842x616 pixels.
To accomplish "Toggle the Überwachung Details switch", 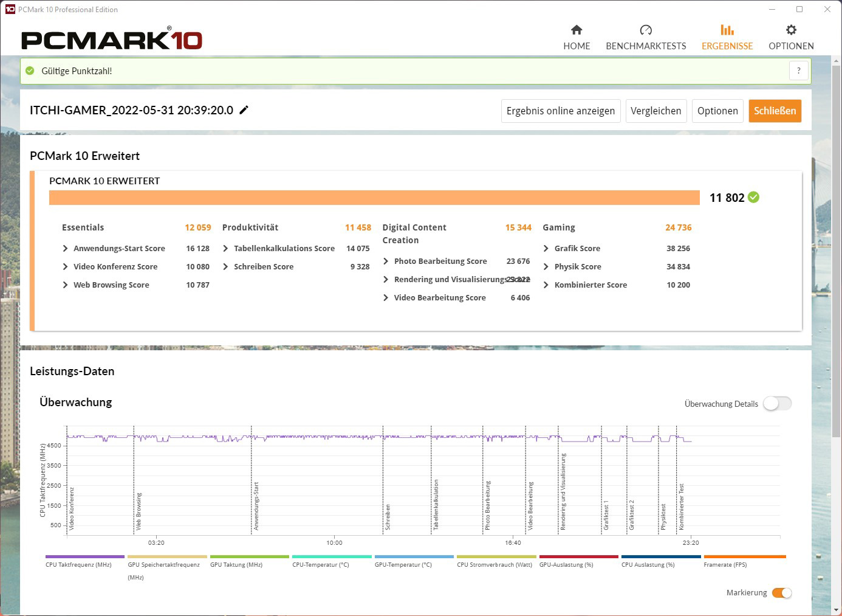I will click(x=778, y=403).
